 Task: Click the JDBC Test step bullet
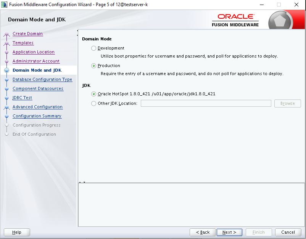click(x=6, y=98)
